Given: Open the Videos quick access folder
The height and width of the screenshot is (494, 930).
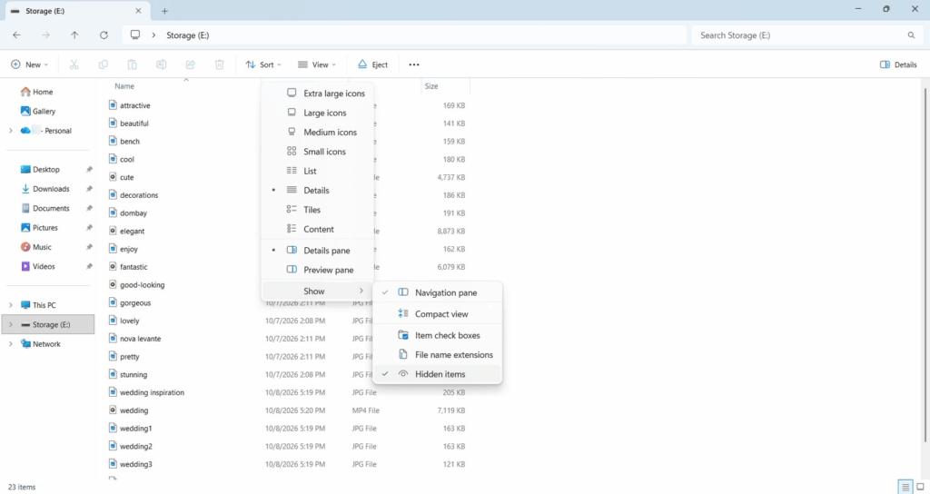Looking at the screenshot, I should (38, 266).
